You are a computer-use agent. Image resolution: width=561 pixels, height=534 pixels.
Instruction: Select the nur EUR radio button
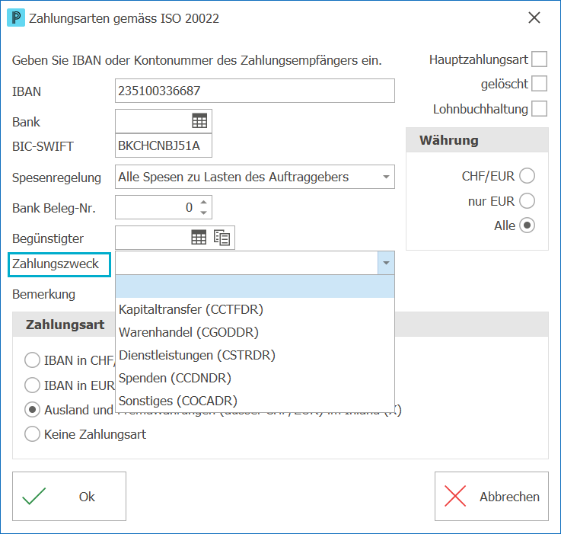527,200
